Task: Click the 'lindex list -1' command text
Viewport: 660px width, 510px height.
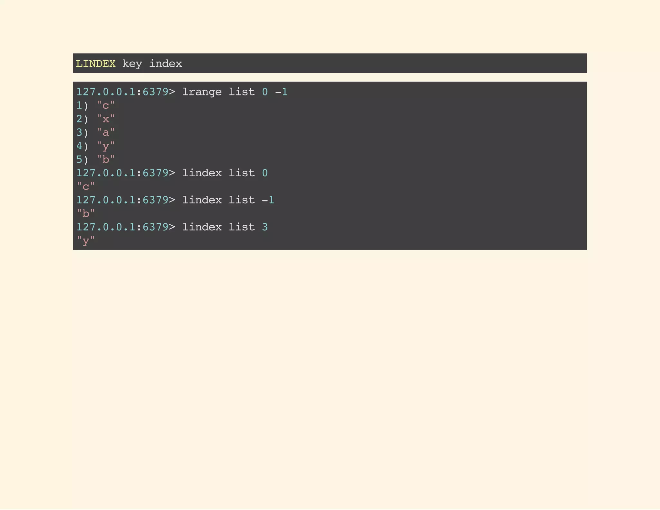Action: 228,200
